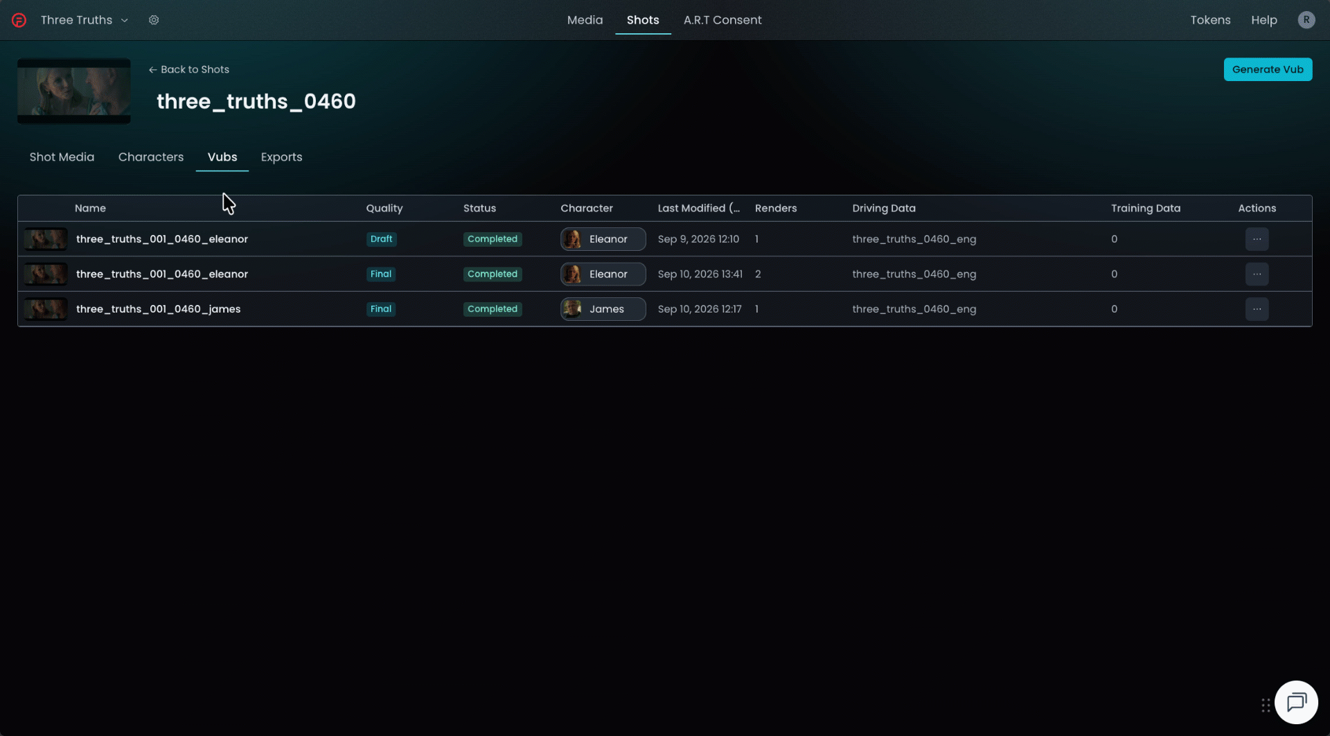The image size is (1330, 736).
Task: Click thumbnail of the Final eleanor vub row
Action: pyautogui.click(x=46, y=274)
